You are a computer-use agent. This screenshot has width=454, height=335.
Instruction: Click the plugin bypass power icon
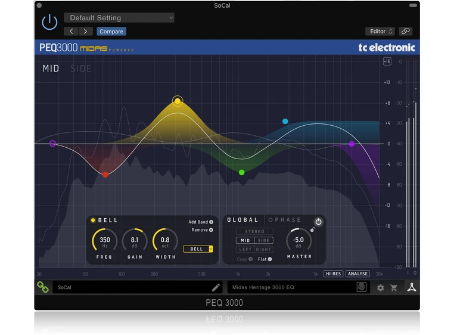click(x=49, y=23)
